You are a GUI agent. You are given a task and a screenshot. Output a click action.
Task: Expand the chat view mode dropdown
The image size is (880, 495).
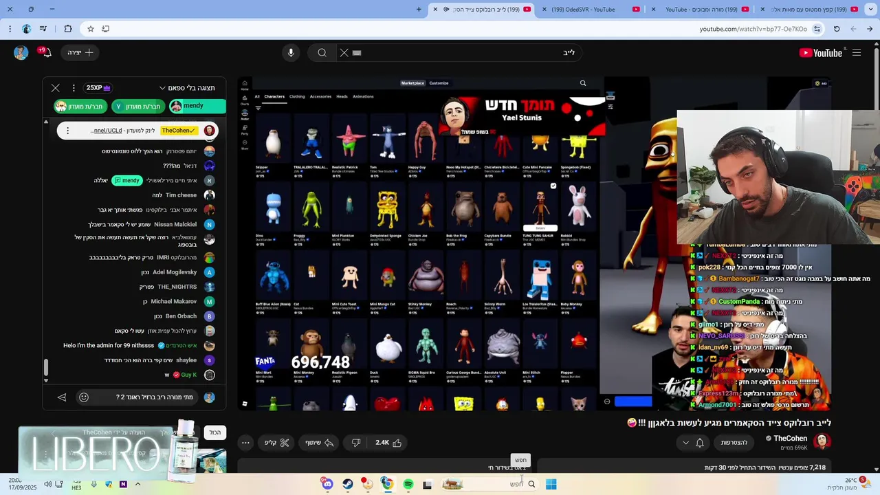click(187, 88)
